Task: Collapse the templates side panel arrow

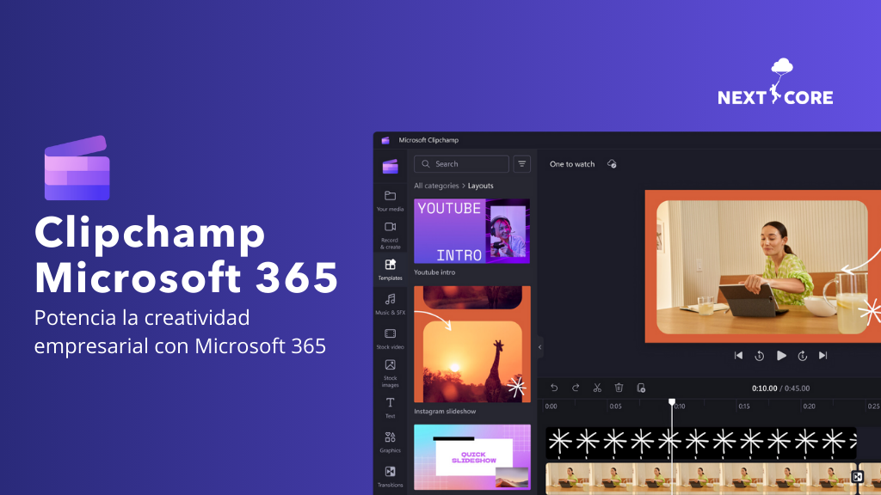Action: point(540,347)
